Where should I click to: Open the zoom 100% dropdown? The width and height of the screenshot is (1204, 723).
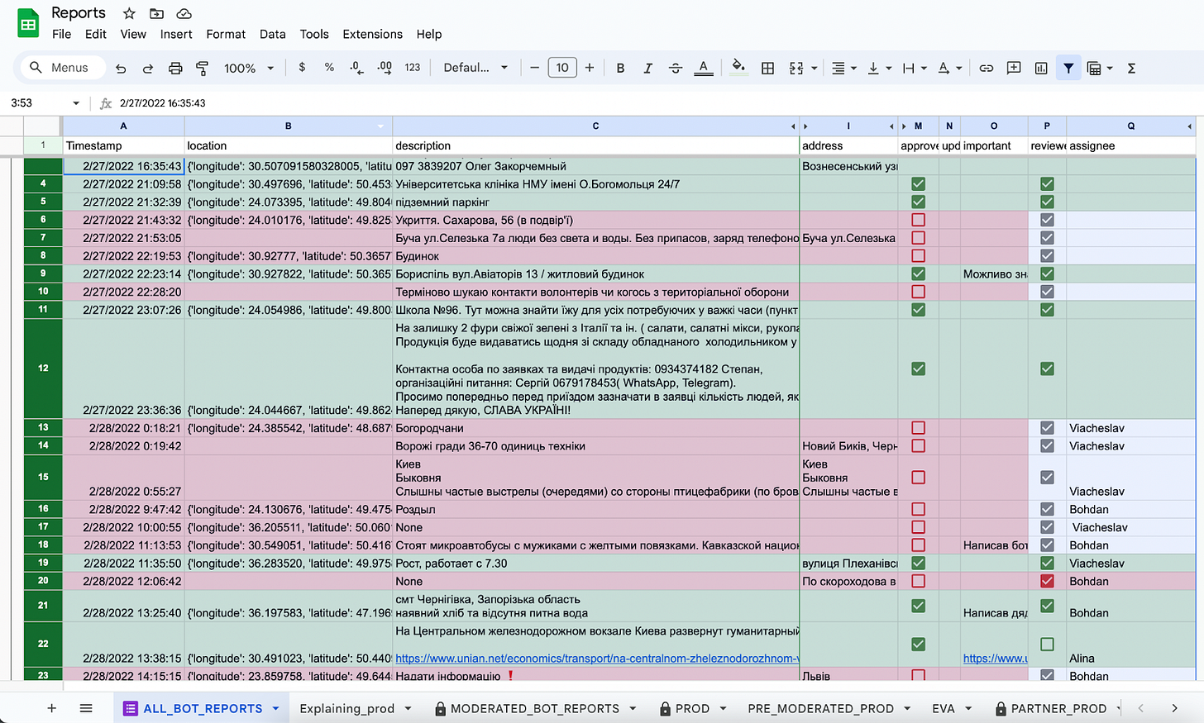point(248,69)
